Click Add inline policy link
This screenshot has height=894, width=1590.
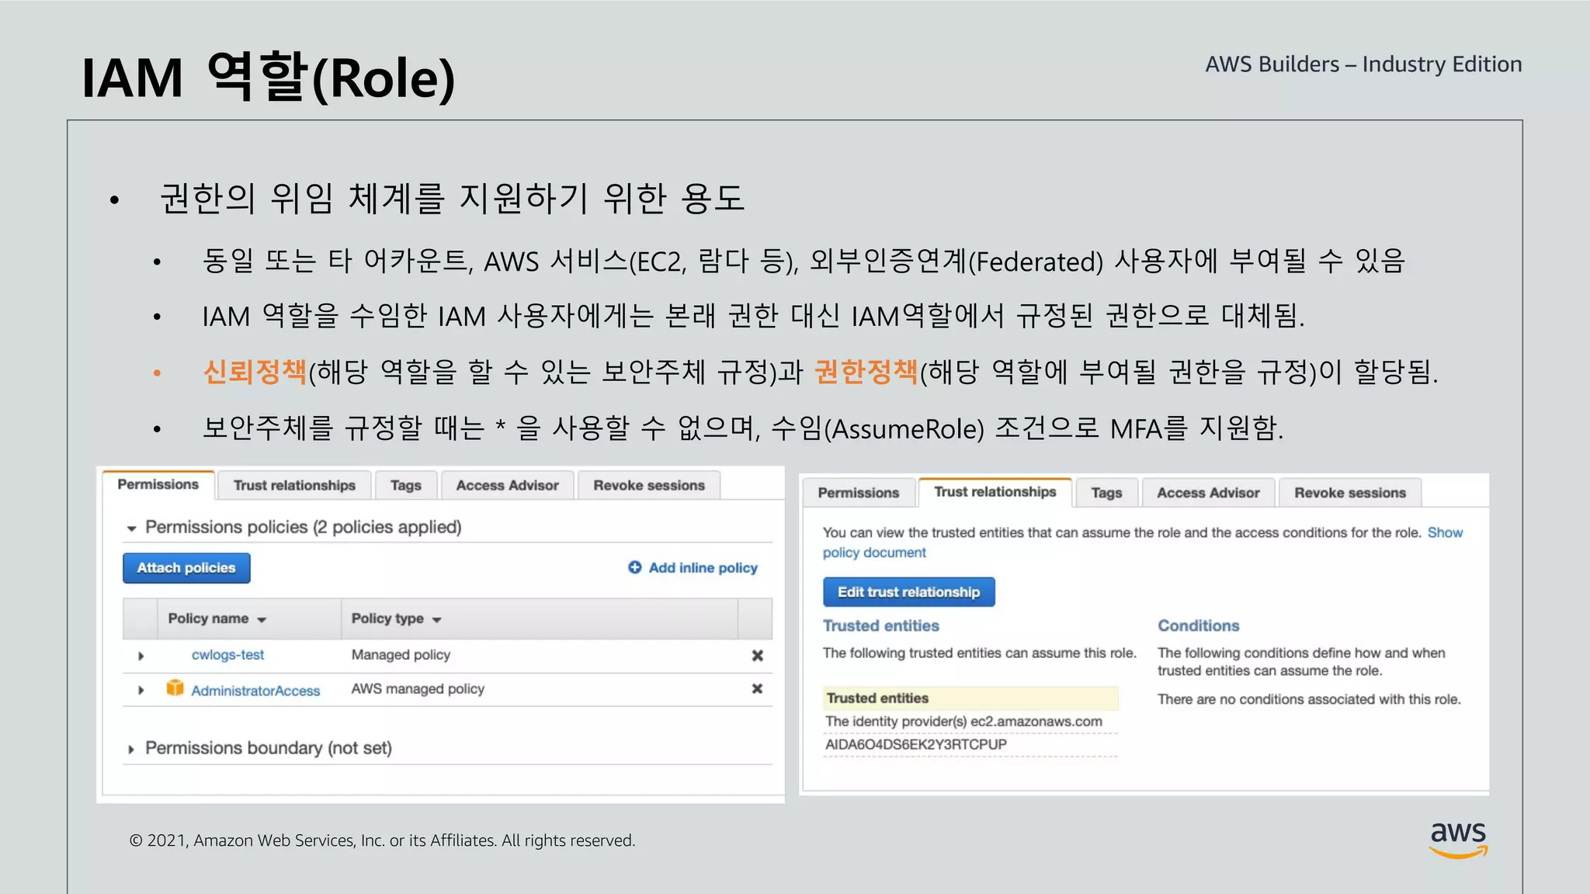(703, 568)
